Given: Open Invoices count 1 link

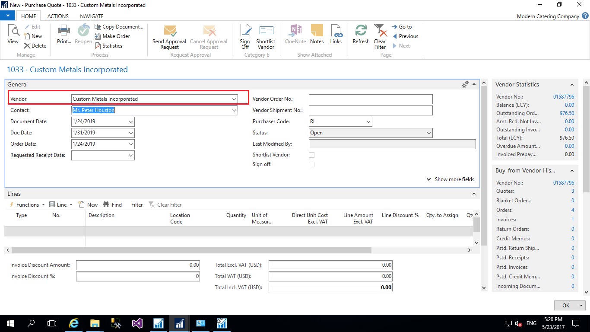Looking at the screenshot, I should coord(573,220).
